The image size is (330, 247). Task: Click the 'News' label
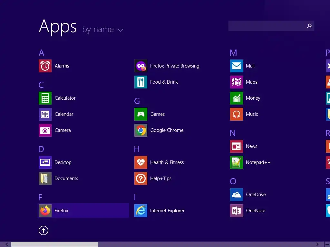[x=251, y=146]
